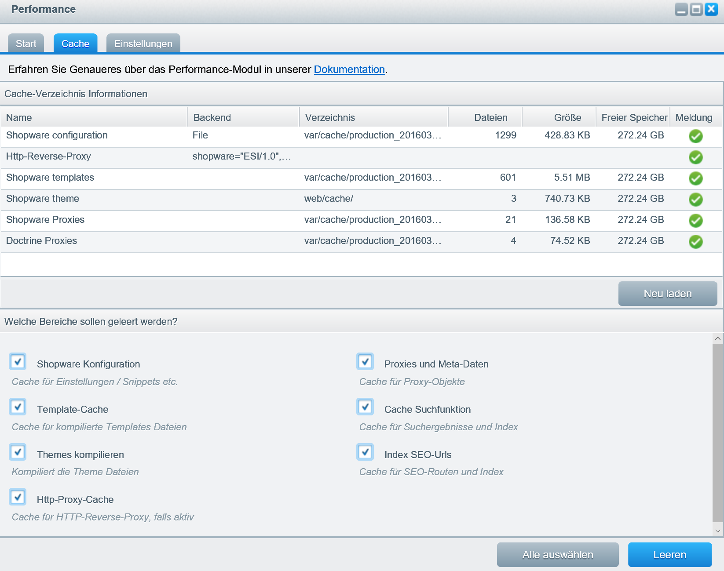Click the File backend cell
This screenshot has height=571, width=724.
coord(200,135)
